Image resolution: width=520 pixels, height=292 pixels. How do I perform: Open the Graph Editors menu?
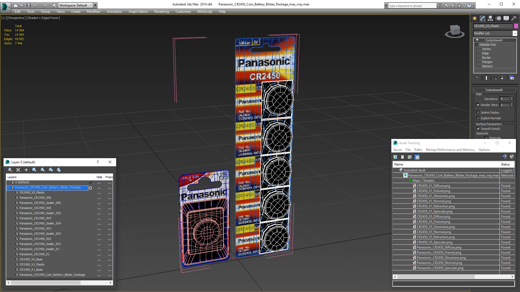[138, 12]
